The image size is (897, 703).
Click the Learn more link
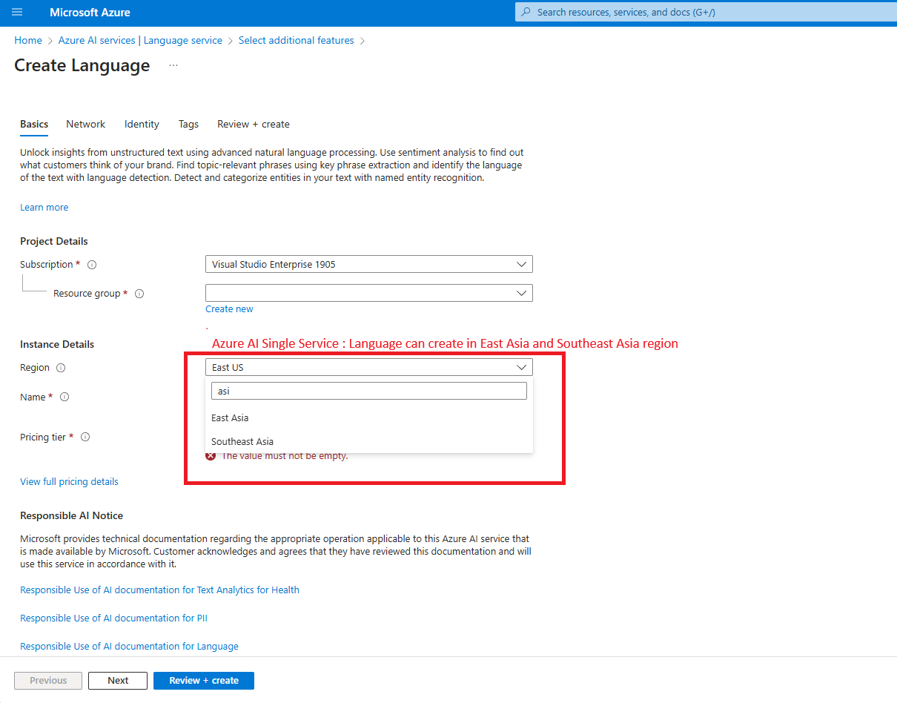tap(44, 208)
